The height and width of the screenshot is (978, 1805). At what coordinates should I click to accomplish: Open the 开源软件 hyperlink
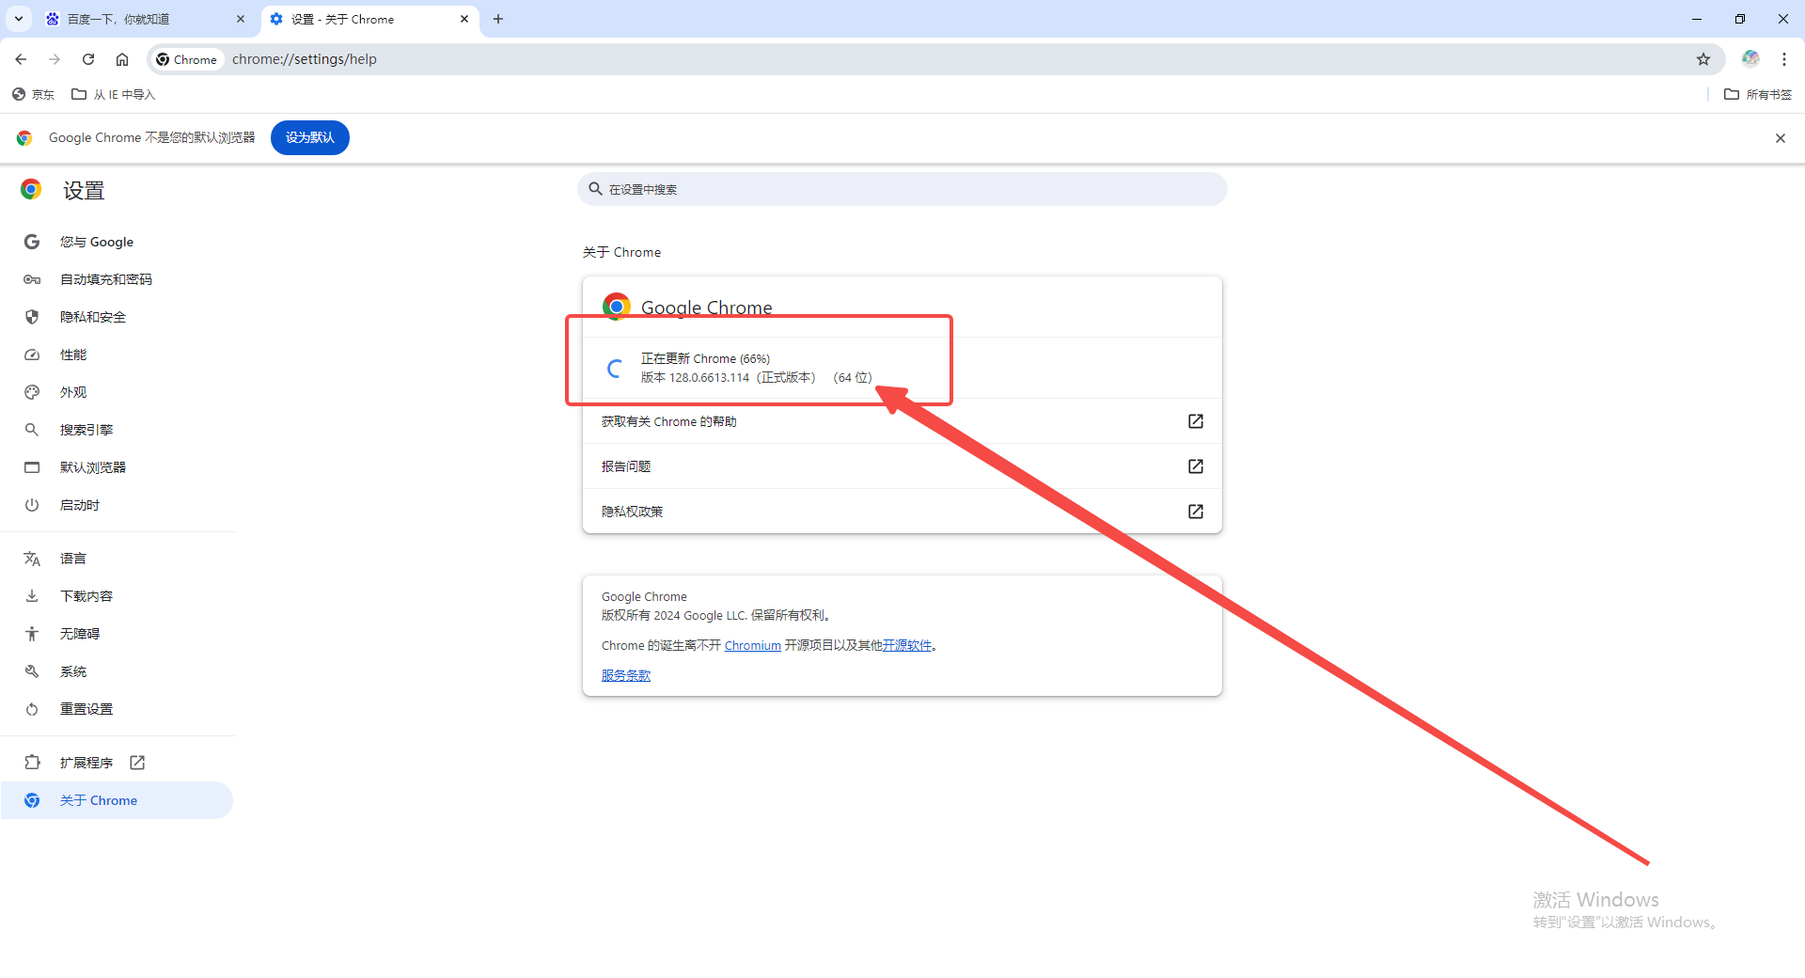(907, 645)
